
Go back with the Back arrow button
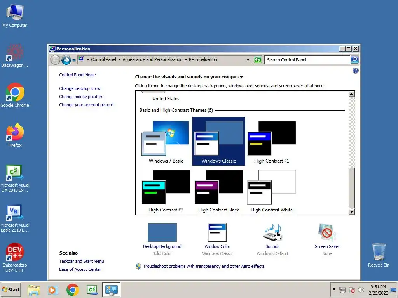[55, 60]
